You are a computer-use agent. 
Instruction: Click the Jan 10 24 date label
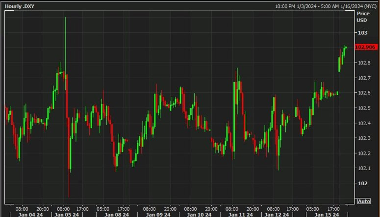tap(199, 215)
